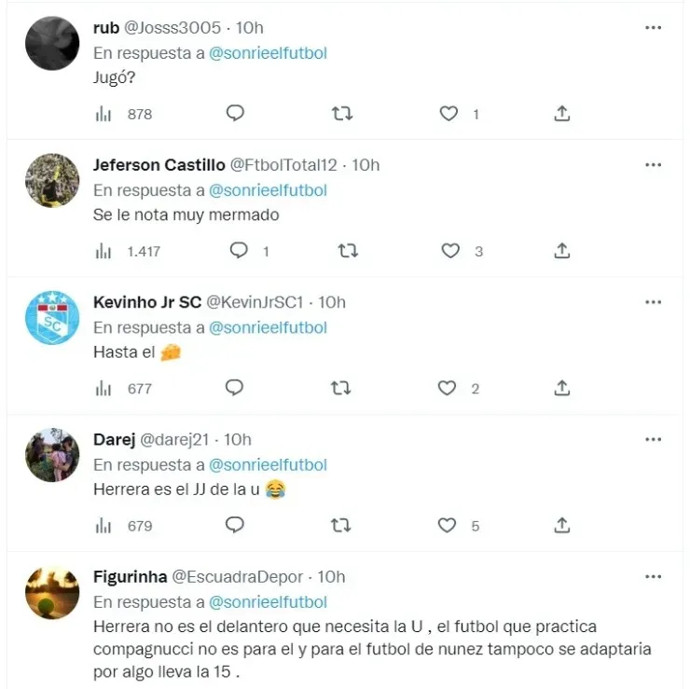This screenshot has width=690, height=689.
Task: Open reply thread on Jeferson Castillo's tweet
Action: [x=239, y=251]
